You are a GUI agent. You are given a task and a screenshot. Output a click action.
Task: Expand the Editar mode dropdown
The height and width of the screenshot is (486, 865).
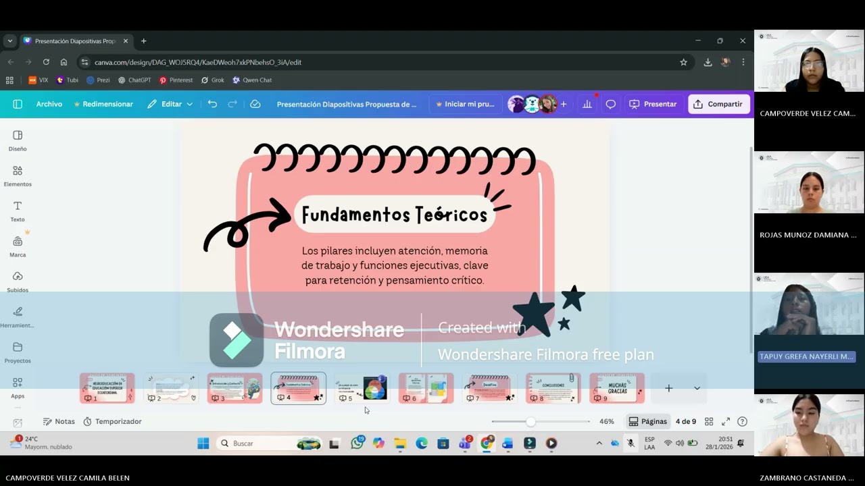tap(170, 104)
